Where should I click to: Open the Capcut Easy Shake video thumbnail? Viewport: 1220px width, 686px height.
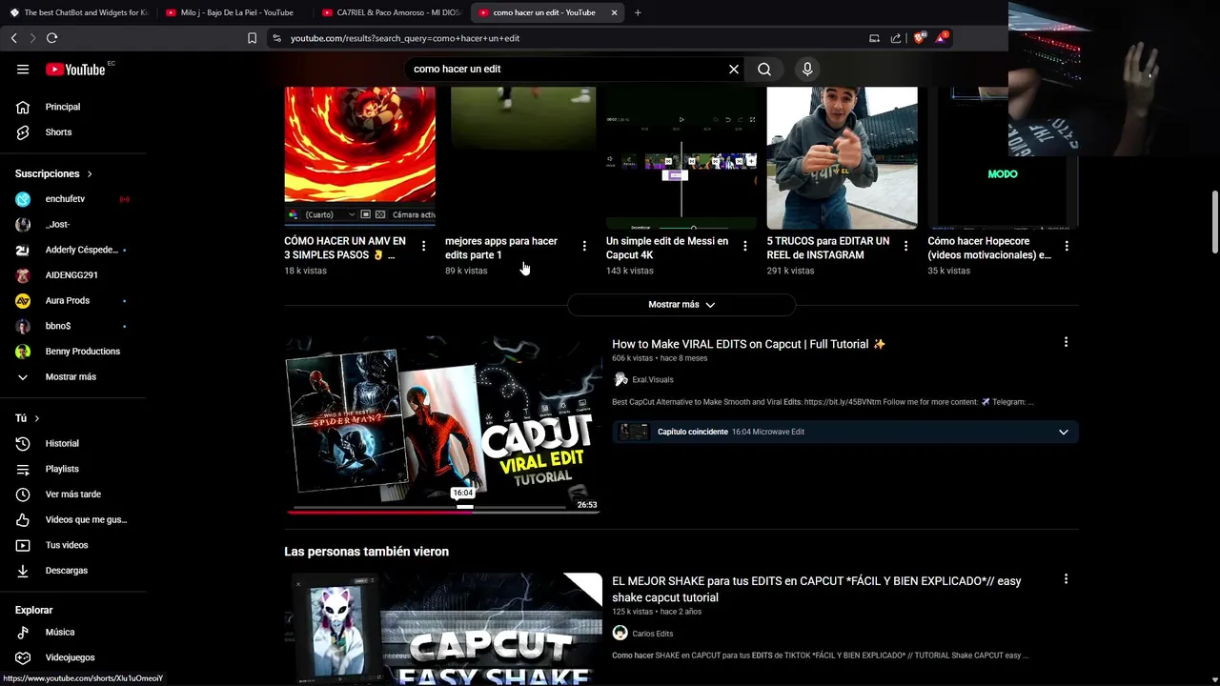point(443,629)
